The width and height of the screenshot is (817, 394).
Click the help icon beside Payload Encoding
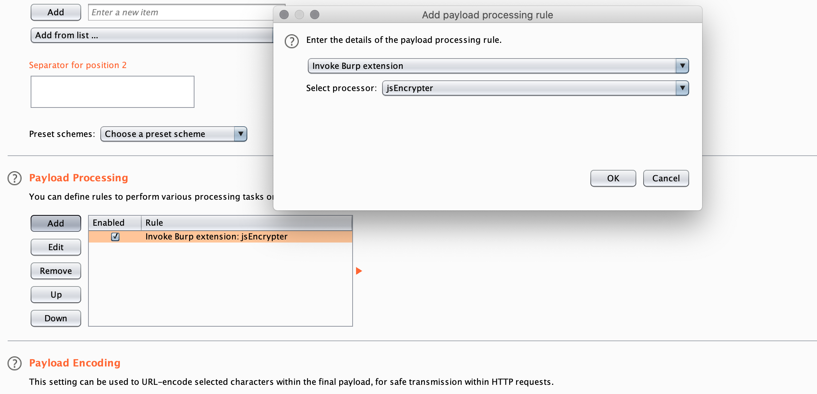pos(15,363)
